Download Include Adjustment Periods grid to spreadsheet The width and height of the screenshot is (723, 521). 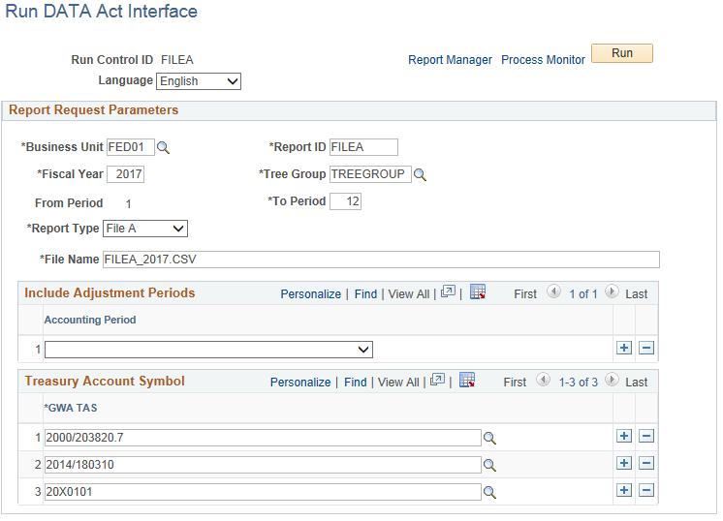pos(477,291)
